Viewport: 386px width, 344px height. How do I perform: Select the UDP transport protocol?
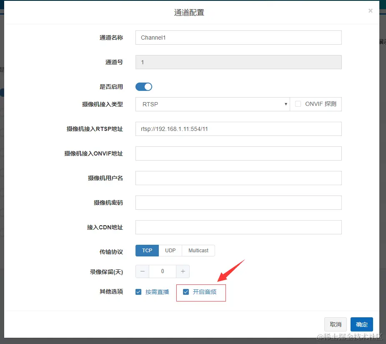tap(170, 250)
